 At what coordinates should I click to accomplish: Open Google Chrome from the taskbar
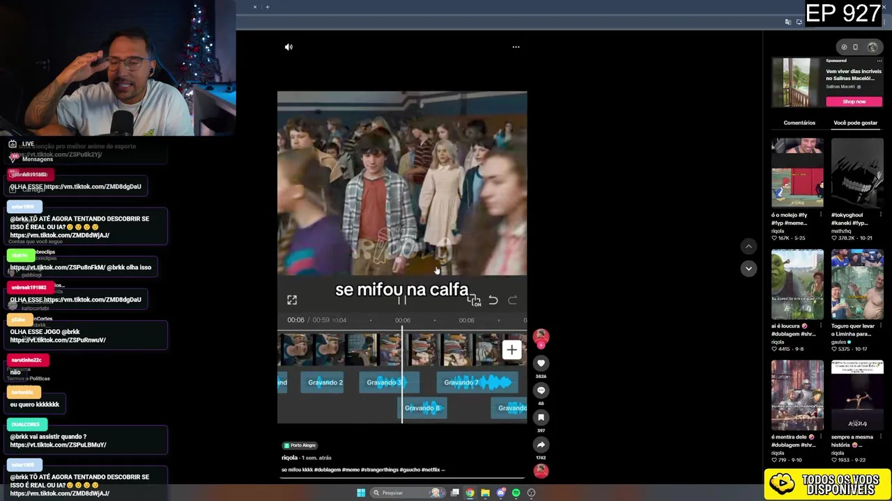(x=470, y=493)
